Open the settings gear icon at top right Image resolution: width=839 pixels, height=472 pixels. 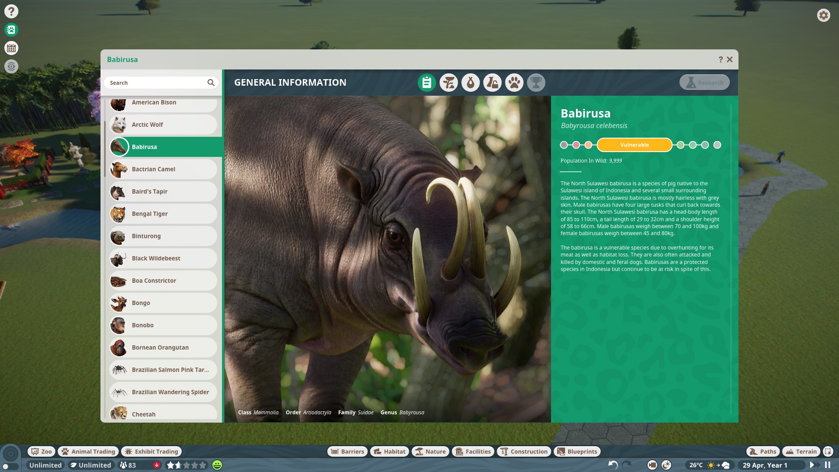pos(823,15)
